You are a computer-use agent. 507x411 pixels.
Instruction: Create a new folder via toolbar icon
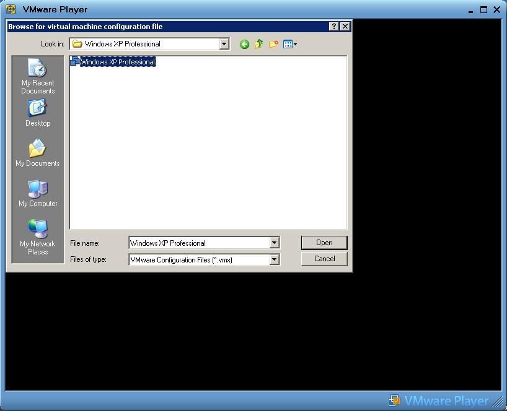tap(273, 44)
